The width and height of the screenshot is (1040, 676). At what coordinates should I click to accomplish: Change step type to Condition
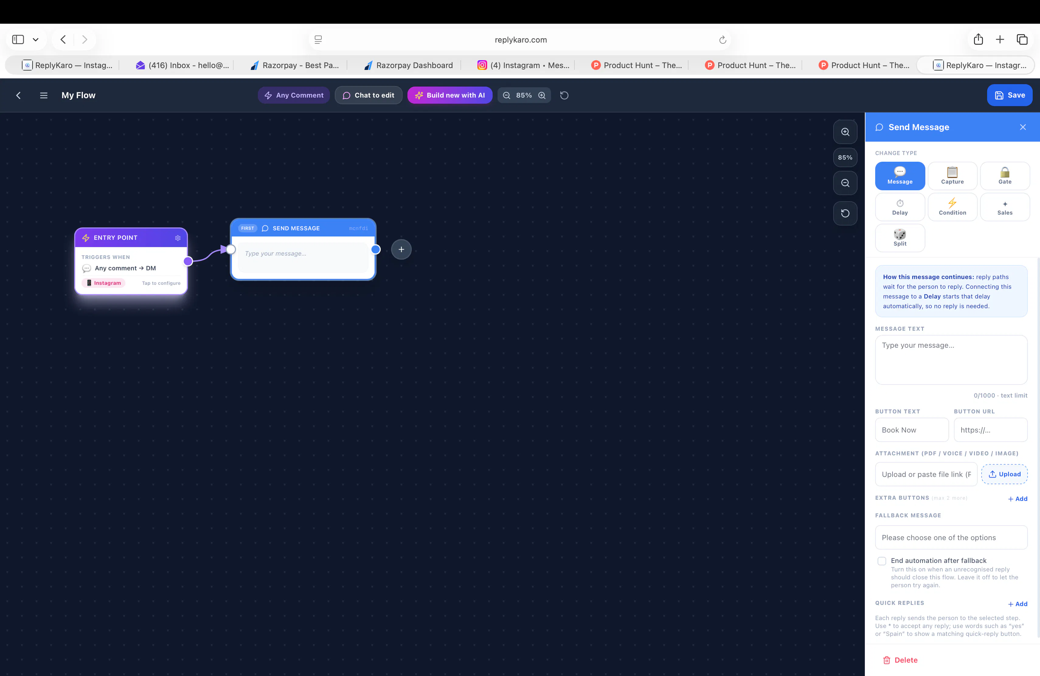[952, 207]
